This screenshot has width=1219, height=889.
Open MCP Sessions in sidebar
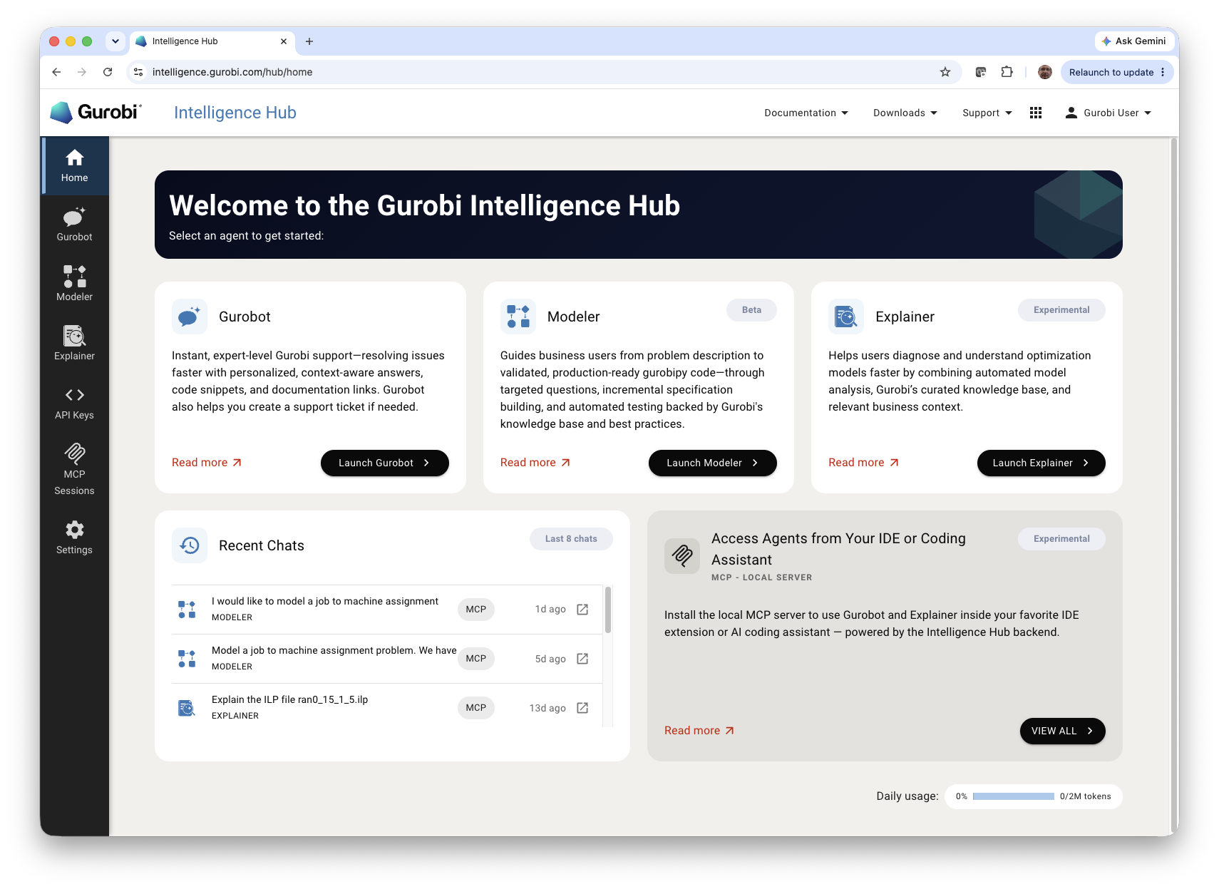point(74,470)
